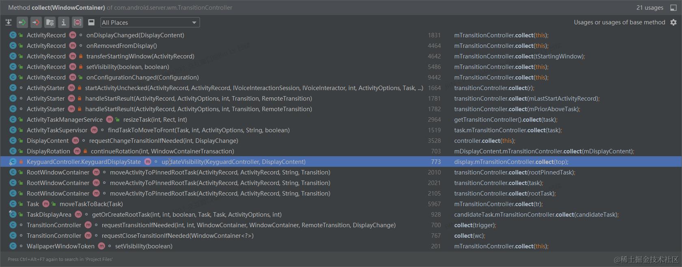This screenshot has height=267, width=682.
Task: Click method icon before continueRotation
Action: tap(77, 151)
